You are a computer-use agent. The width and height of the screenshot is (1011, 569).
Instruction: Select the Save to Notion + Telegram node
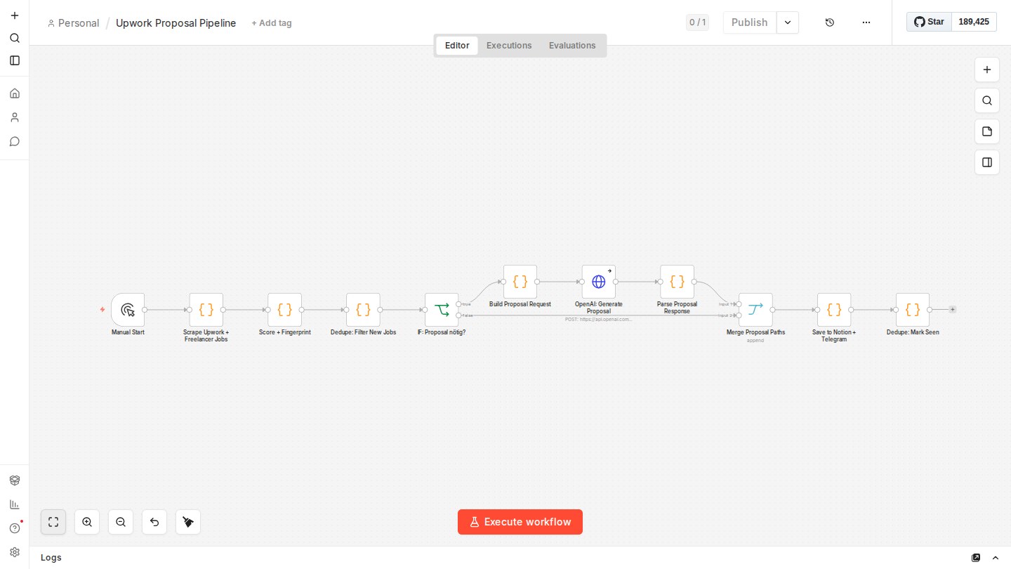coord(834,310)
